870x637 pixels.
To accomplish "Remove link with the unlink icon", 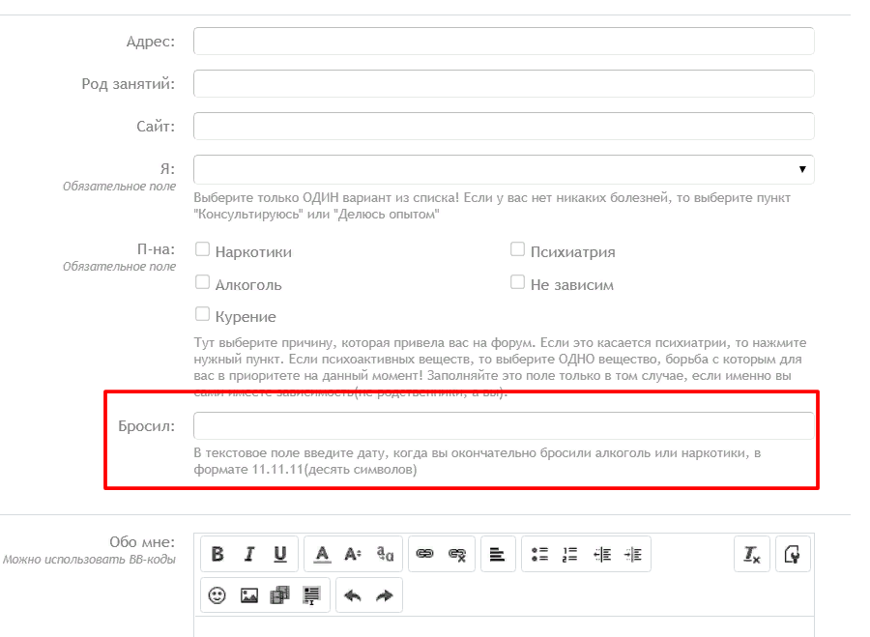I will click(456, 554).
